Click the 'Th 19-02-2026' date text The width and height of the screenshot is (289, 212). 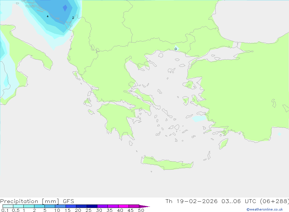191,201
